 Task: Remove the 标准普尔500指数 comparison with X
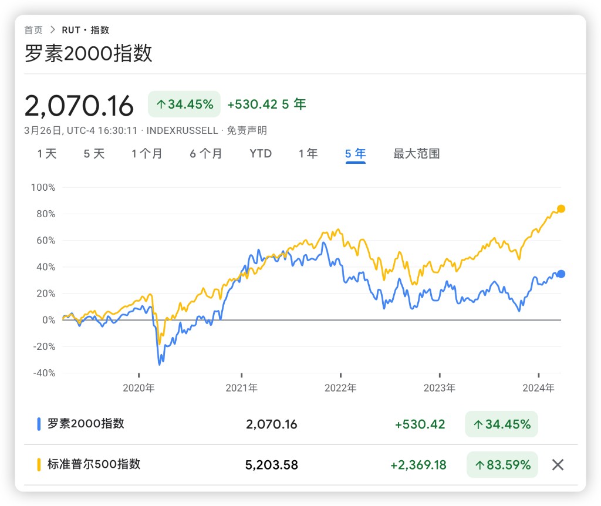coord(558,465)
